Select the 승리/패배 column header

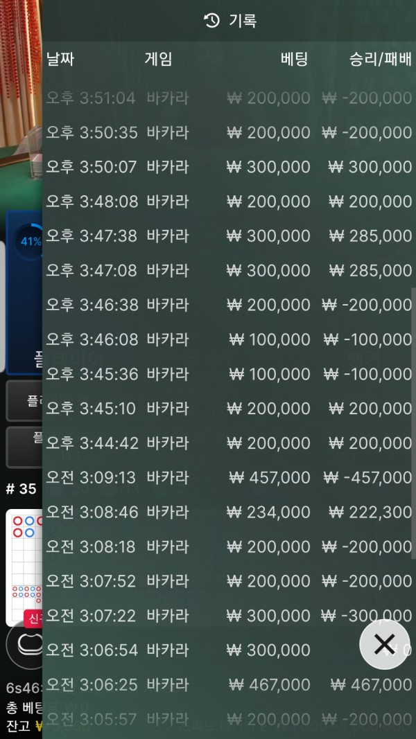[x=380, y=60]
